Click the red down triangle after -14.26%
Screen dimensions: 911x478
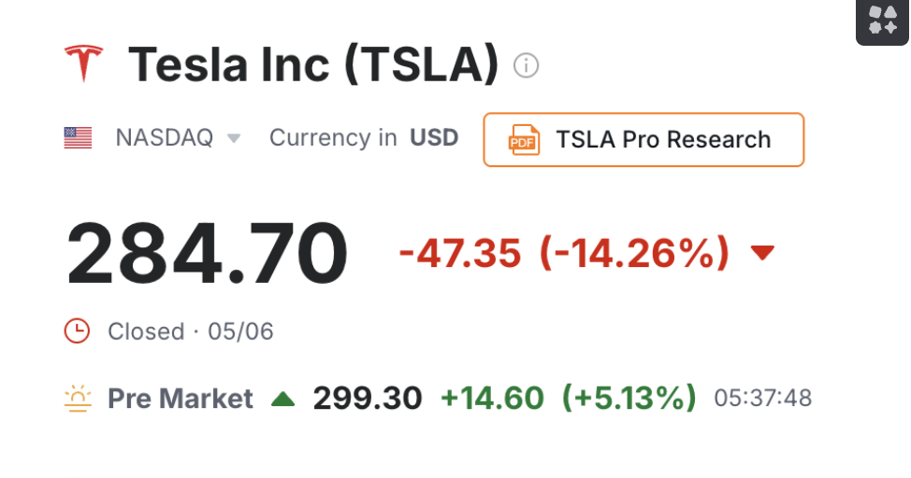pos(762,252)
